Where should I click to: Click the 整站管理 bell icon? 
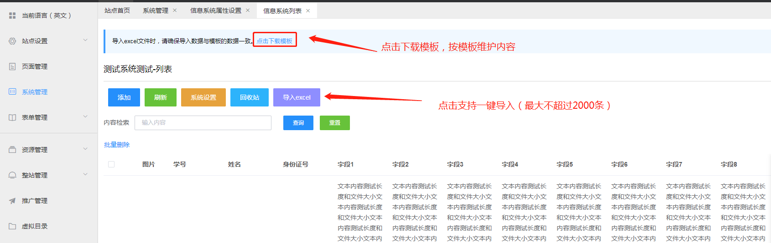point(12,175)
